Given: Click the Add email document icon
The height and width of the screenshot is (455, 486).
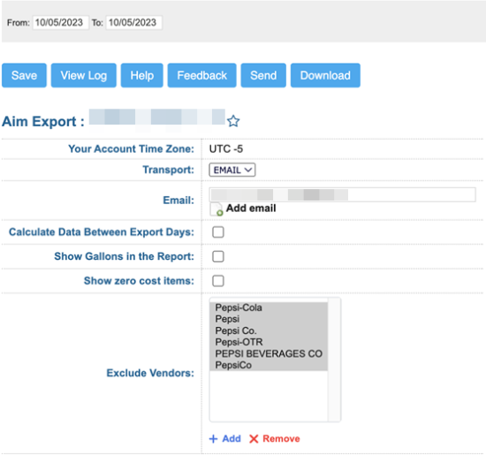Looking at the screenshot, I should coord(216,209).
